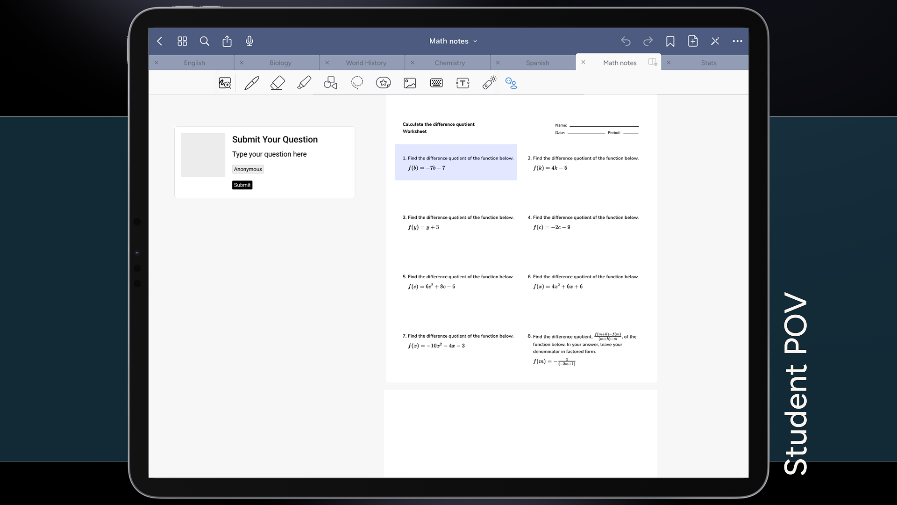Toggle split view on Math notes tab

(653, 62)
